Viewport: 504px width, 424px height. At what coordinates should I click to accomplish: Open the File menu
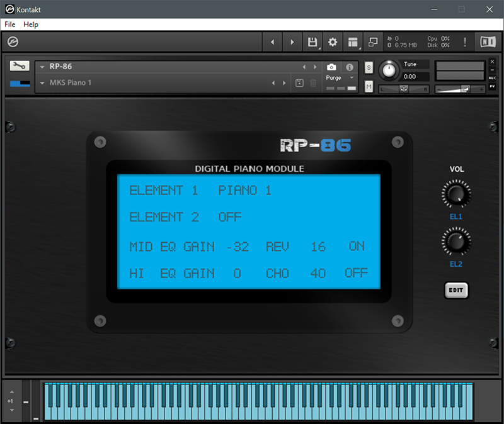9,25
